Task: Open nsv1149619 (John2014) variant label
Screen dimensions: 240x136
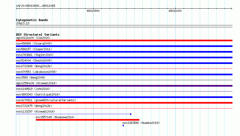Action: coord(33,89)
